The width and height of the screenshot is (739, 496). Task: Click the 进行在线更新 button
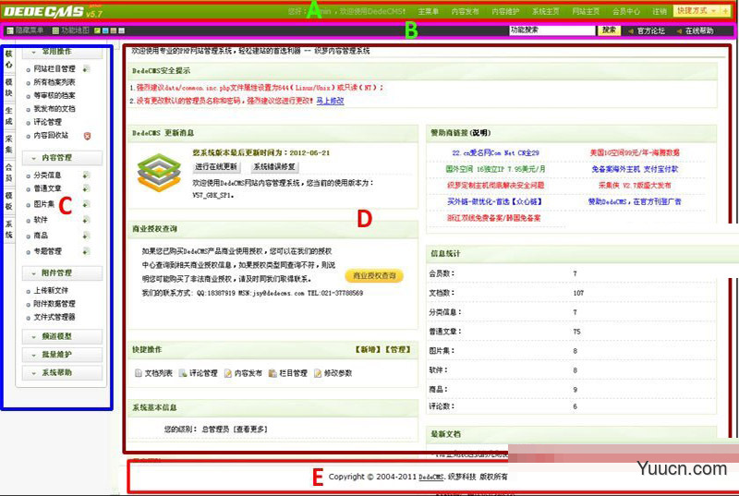(216, 167)
